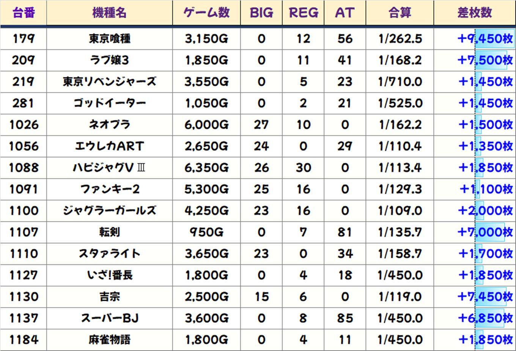Click the 機種名 column header

(109, 13)
